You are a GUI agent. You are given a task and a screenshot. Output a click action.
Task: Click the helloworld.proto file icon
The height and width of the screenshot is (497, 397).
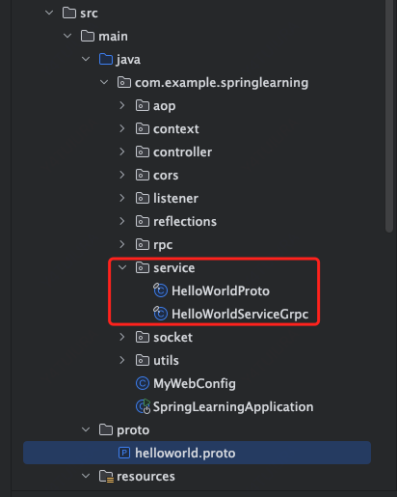click(x=124, y=453)
